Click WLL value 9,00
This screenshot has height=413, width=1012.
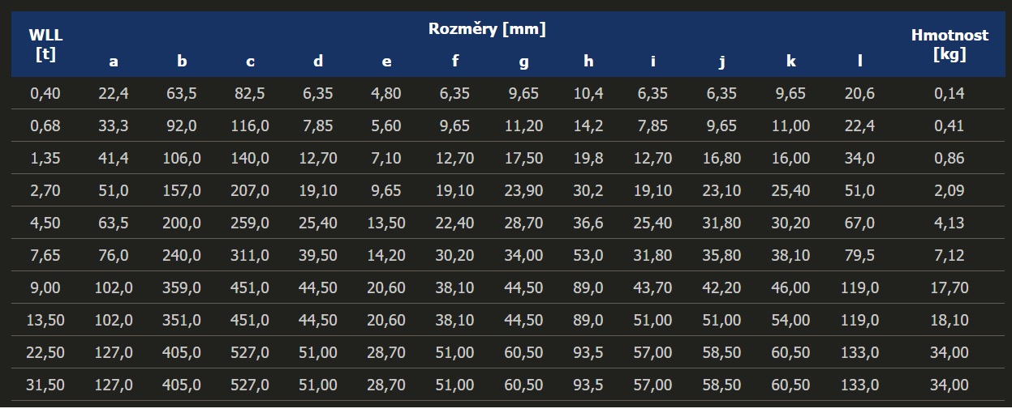click(45, 287)
